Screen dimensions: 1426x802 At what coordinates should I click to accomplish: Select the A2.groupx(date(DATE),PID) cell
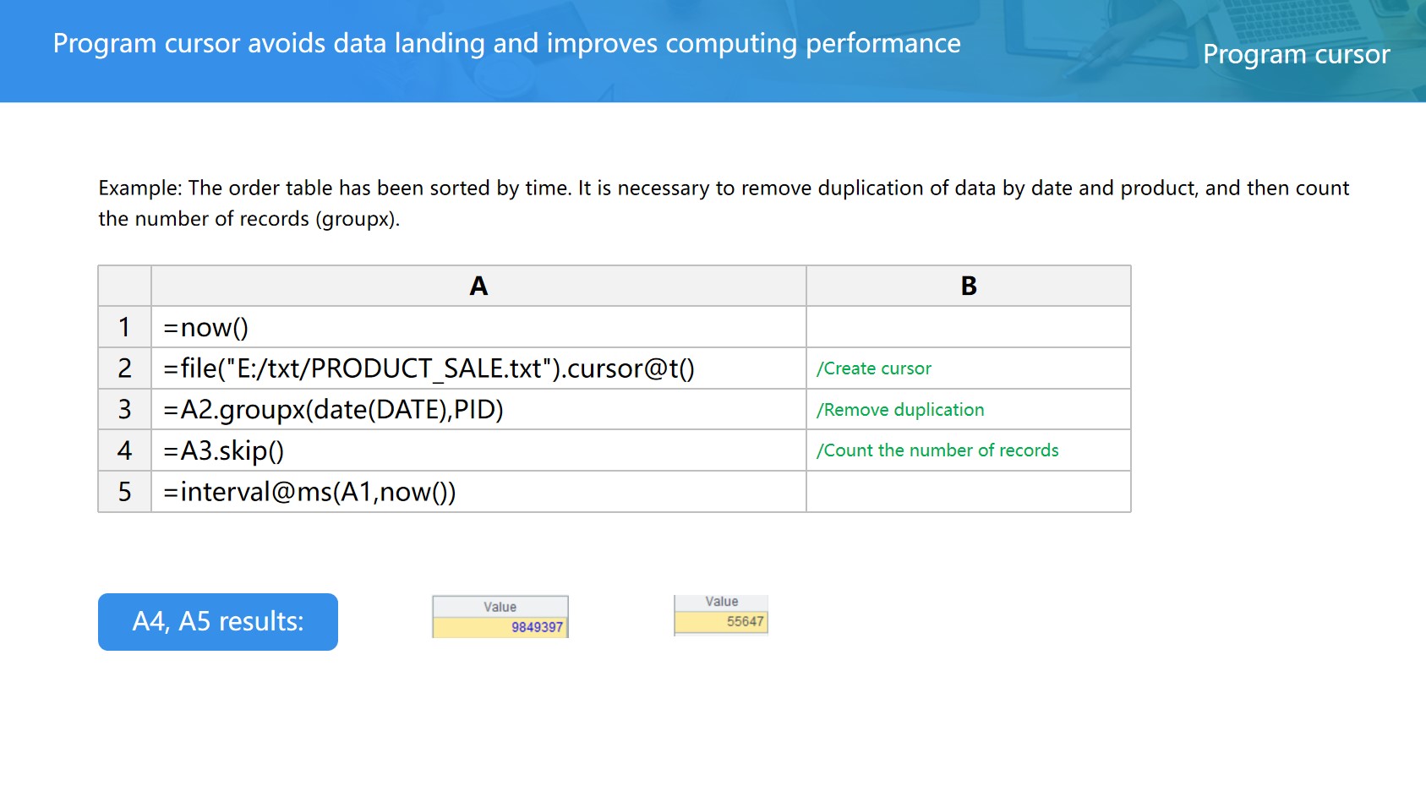(x=478, y=410)
